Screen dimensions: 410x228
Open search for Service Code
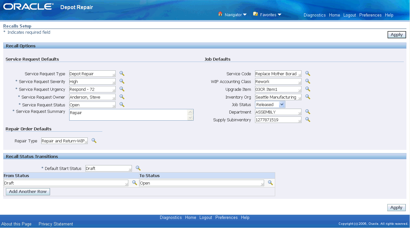point(308,74)
